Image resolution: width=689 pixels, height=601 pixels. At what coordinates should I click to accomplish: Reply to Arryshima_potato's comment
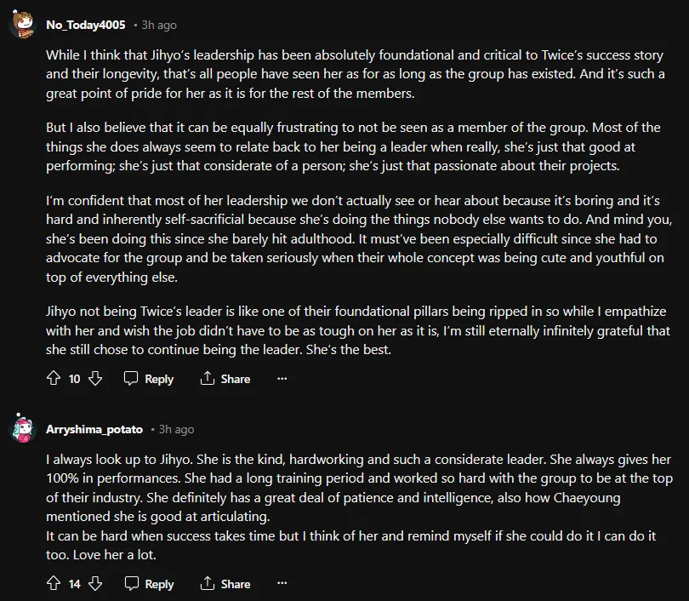tap(149, 584)
